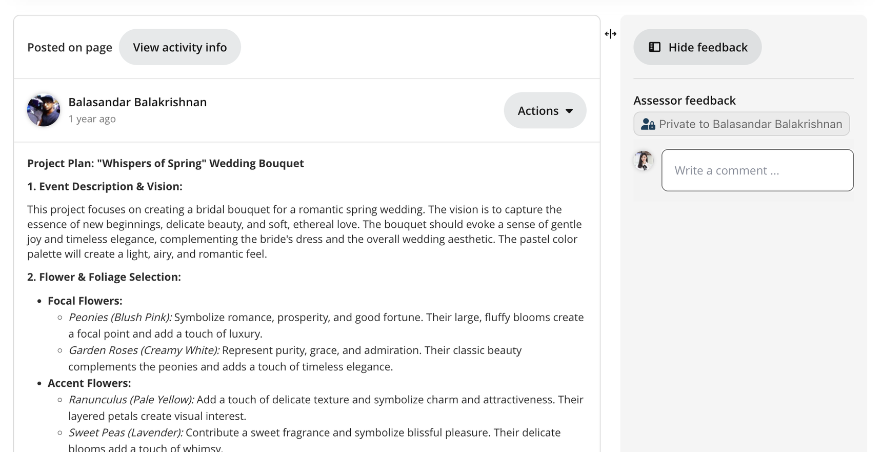Click the private lock-user icon
Screen dimensions: 882x452
[x=648, y=124]
